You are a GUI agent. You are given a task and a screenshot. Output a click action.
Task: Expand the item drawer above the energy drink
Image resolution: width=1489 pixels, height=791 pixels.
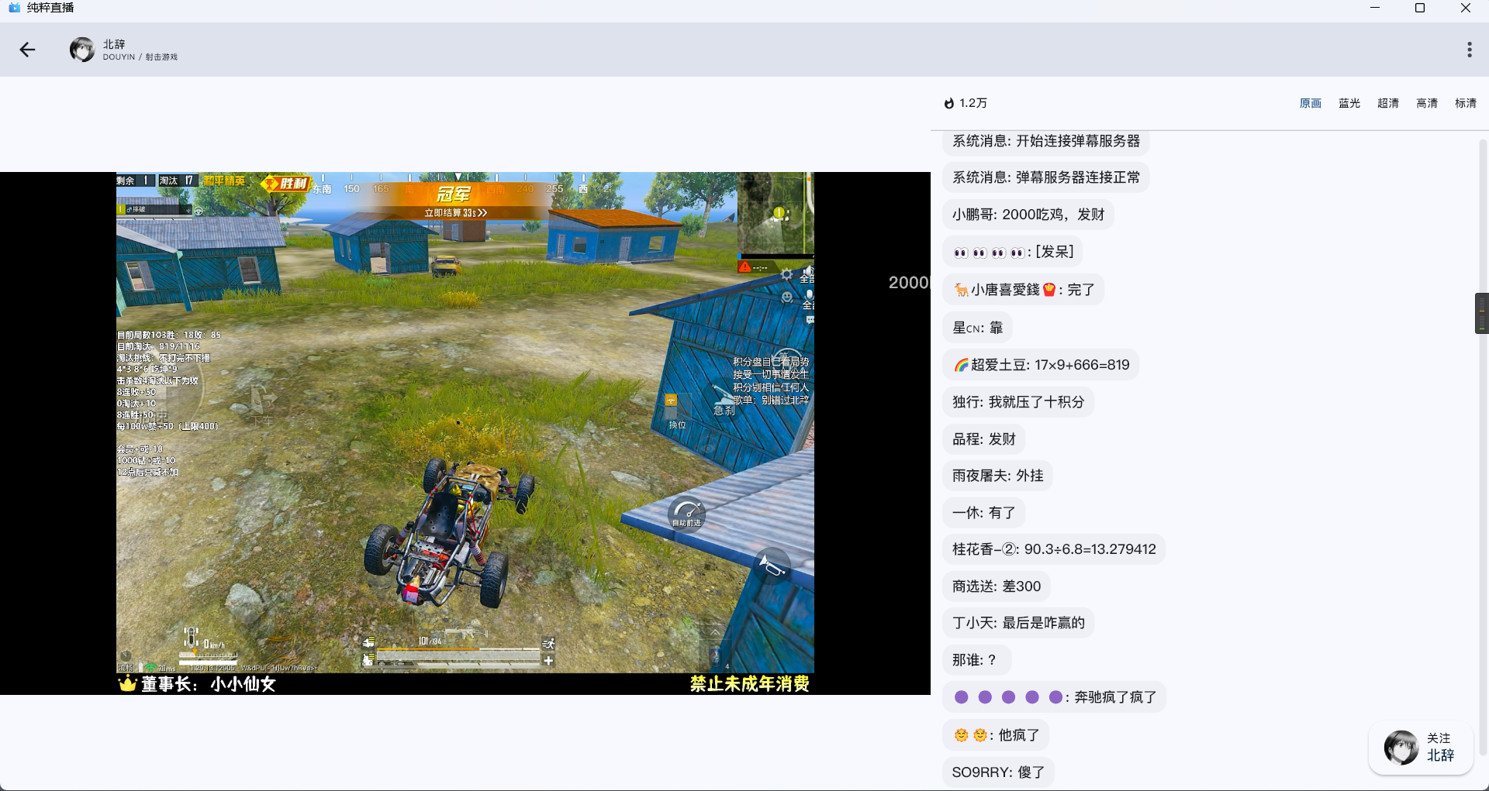713,634
